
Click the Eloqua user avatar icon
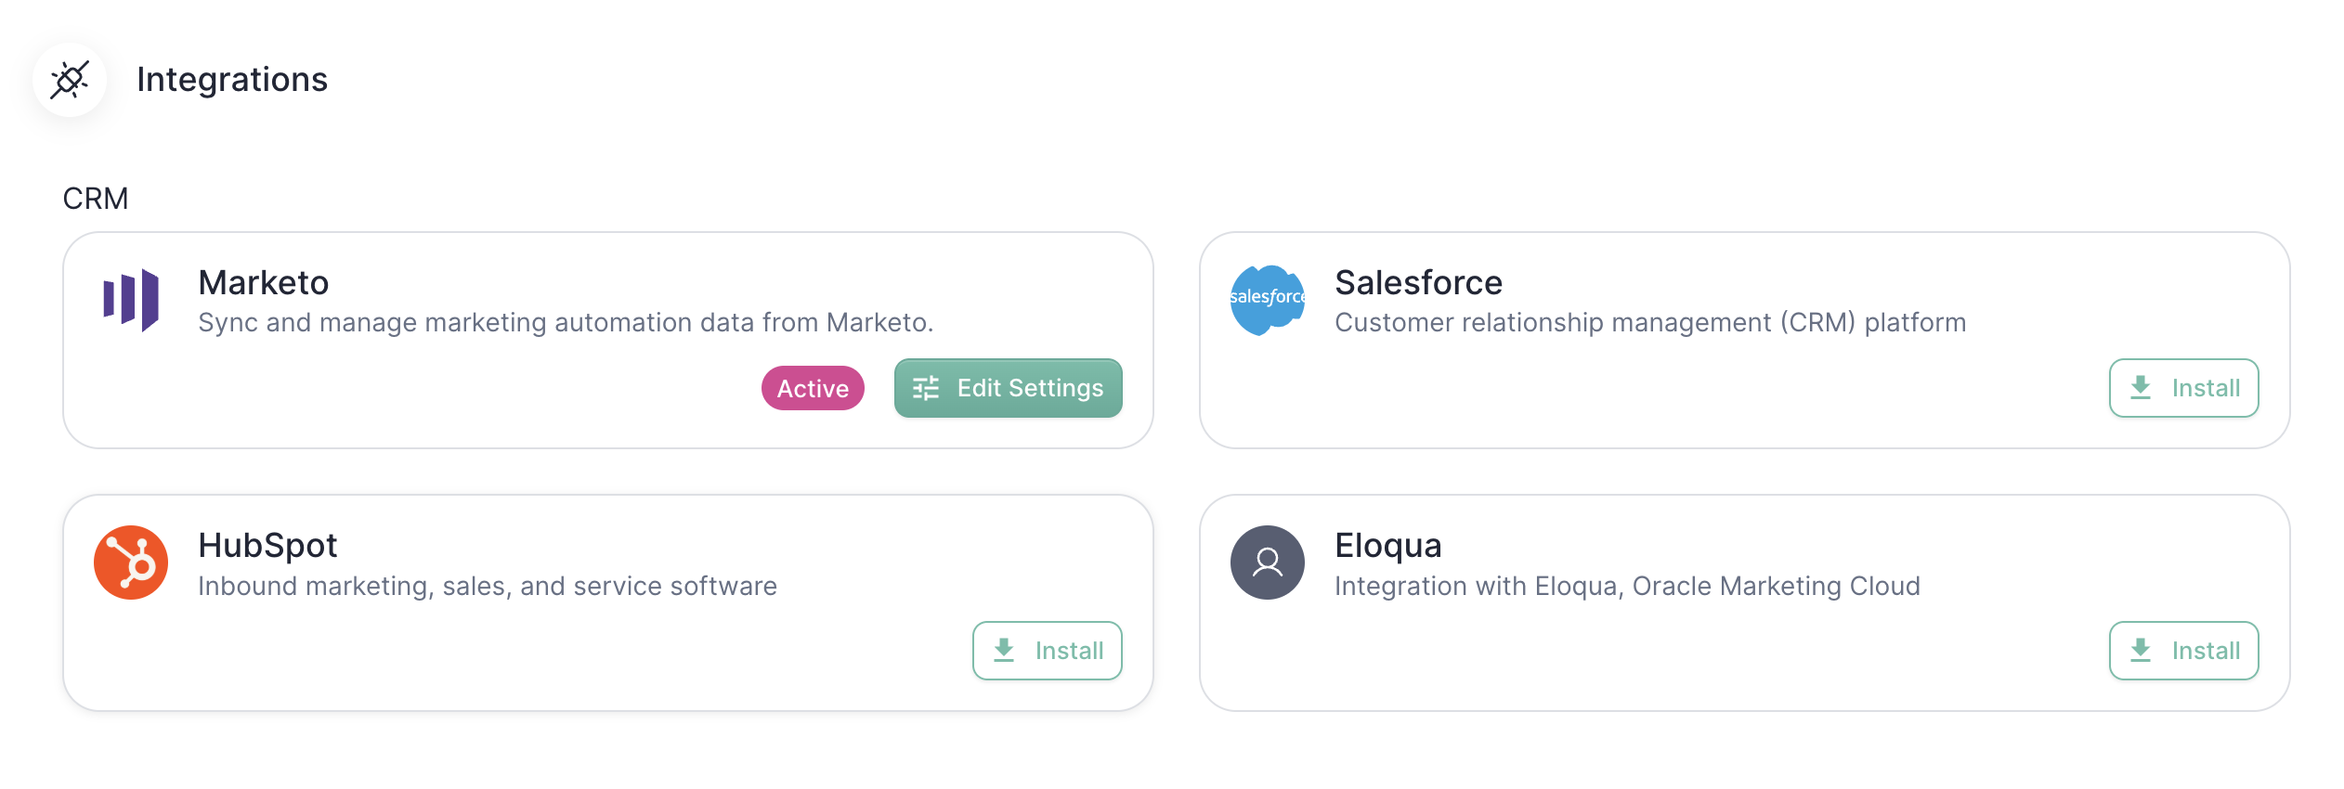click(1268, 563)
